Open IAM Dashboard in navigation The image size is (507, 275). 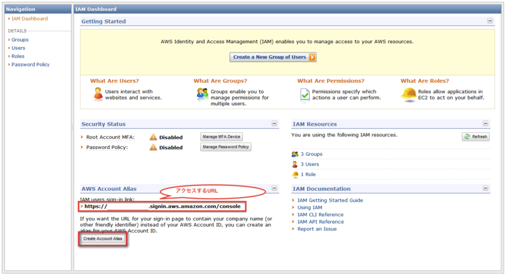click(29, 19)
